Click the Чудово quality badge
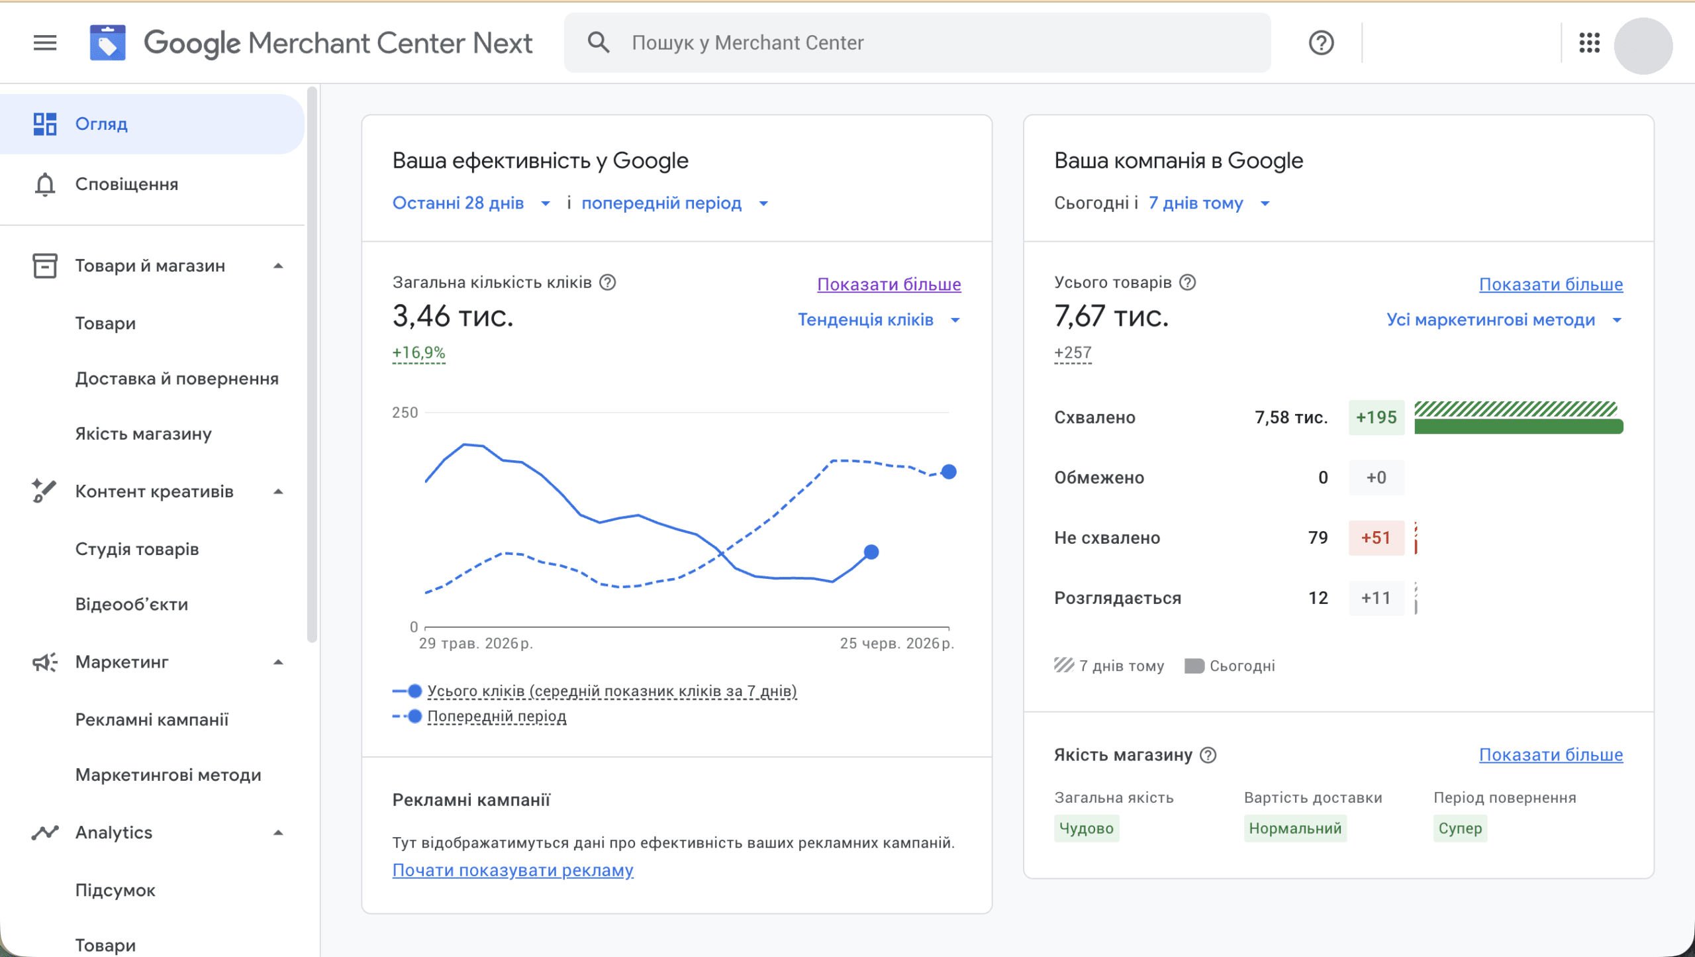Screen dimensions: 1695x957 tap(1087, 829)
